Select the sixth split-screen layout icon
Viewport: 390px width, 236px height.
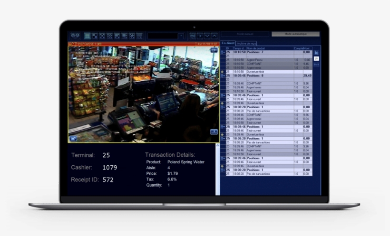(x=124, y=36)
